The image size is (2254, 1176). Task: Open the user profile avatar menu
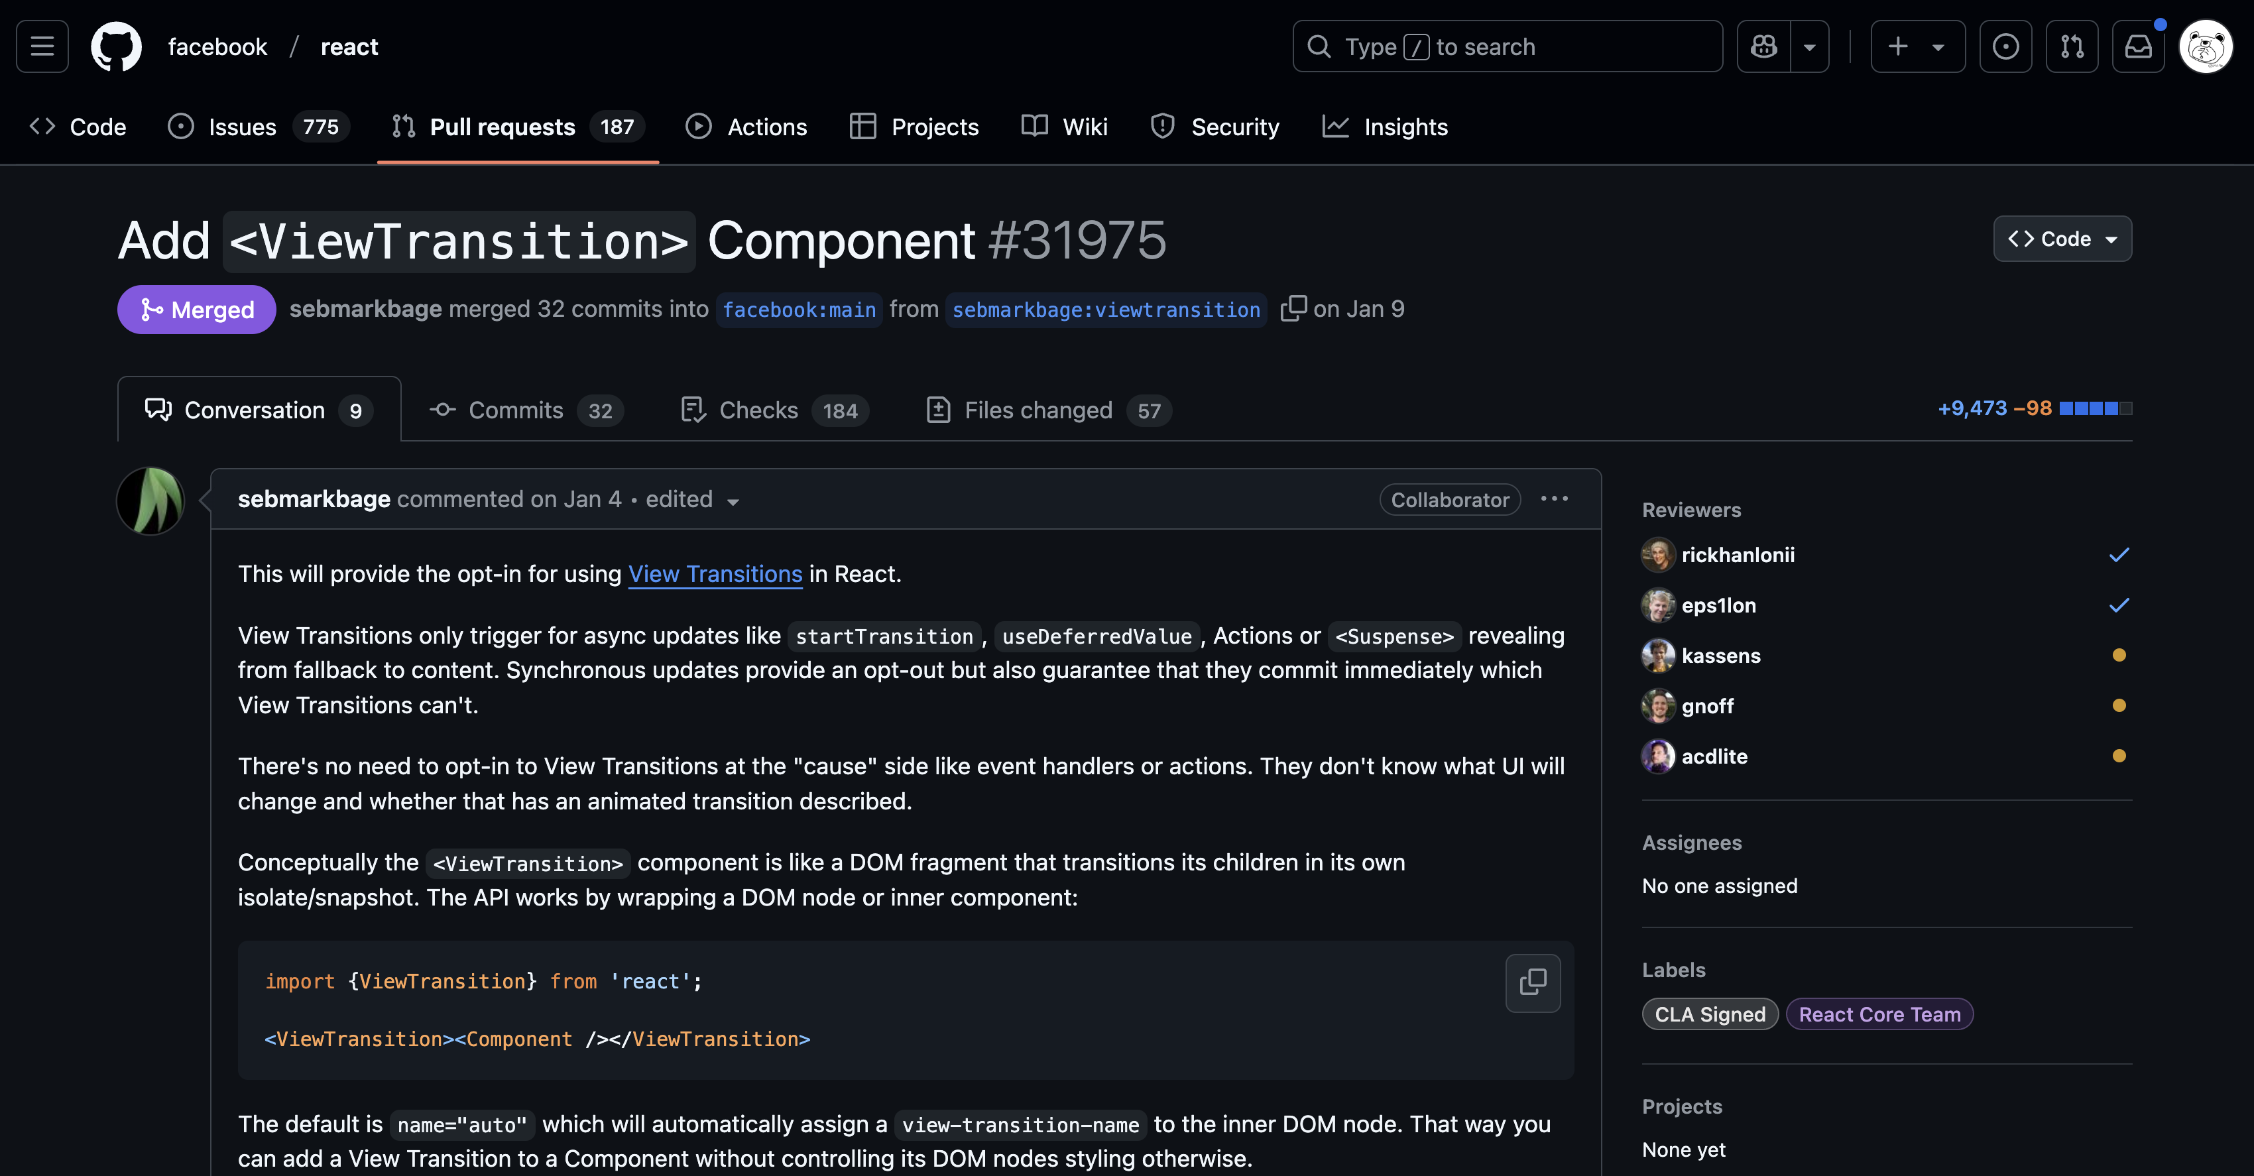click(2206, 46)
